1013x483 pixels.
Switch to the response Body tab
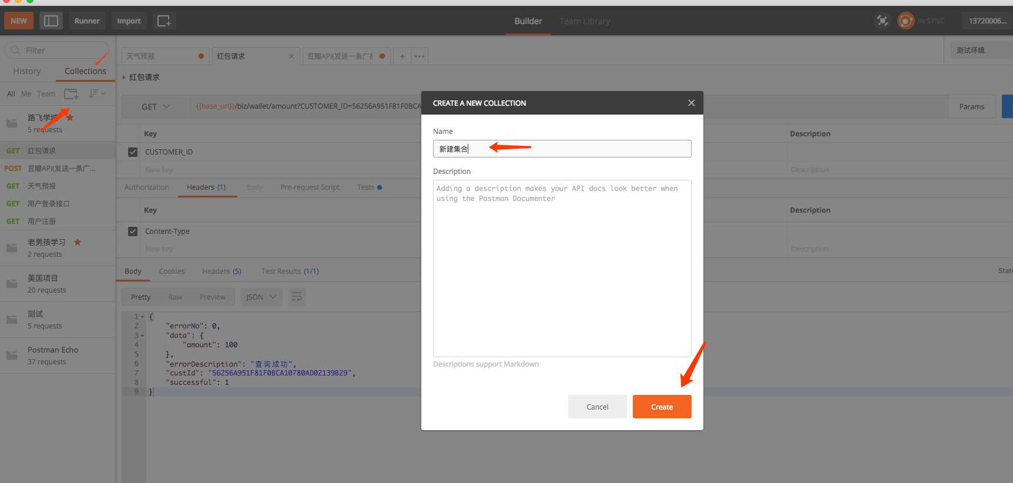click(133, 271)
